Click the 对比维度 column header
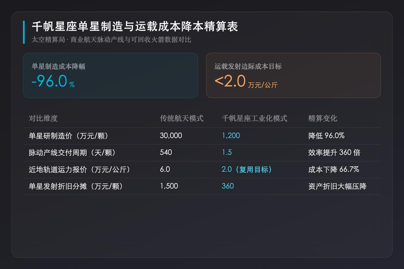Image resolution: width=404 pixels, height=269 pixels. 43,118
